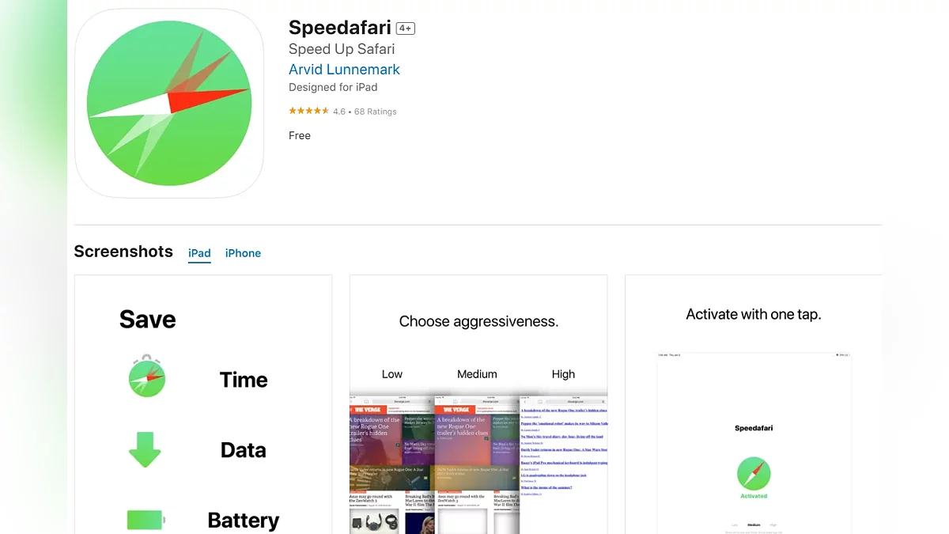Viewport: 949px width, 534px height.
Task: Click the large Speedafari app icon
Action: (x=169, y=104)
